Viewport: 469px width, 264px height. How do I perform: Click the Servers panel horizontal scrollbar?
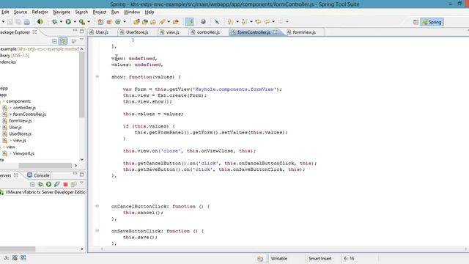[18, 249]
